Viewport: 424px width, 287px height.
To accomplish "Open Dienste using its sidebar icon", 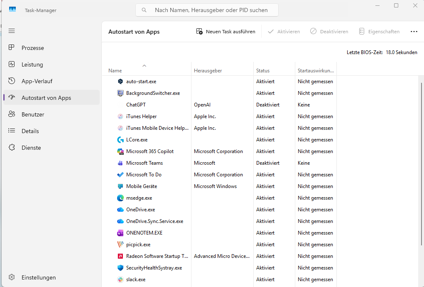I will point(12,147).
